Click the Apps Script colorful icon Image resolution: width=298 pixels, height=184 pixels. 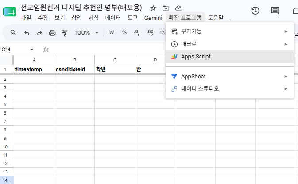click(174, 57)
